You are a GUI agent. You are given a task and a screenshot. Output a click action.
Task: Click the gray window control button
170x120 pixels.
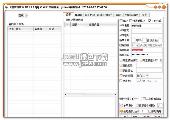tap(160, 7)
